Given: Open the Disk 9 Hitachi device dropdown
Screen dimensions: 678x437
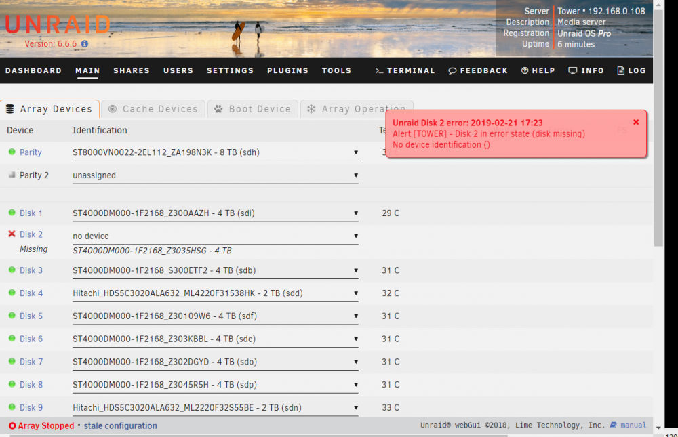Looking at the screenshot, I should [x=216, y=408].
